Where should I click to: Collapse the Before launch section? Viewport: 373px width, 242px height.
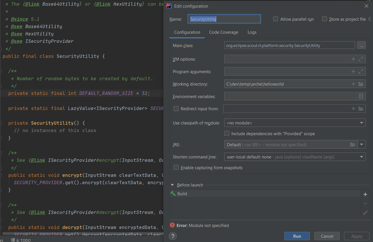(x=172, y=185)
